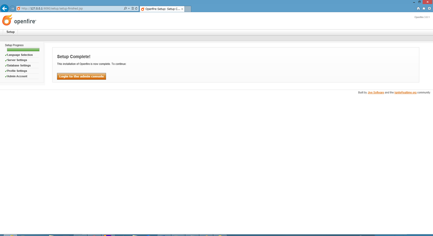Refresh the page with reload icon

pos(136,8)
